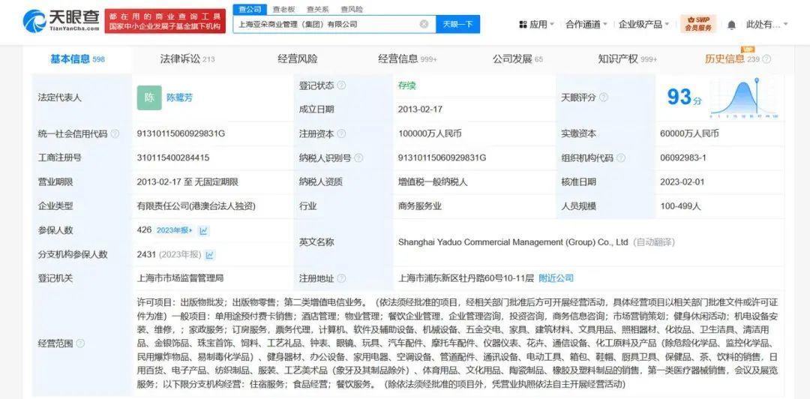The image size is (810, 399).
Task: Click enterprise type 有限责任公司(港澳台法人独资)
Action: [196, 206]
